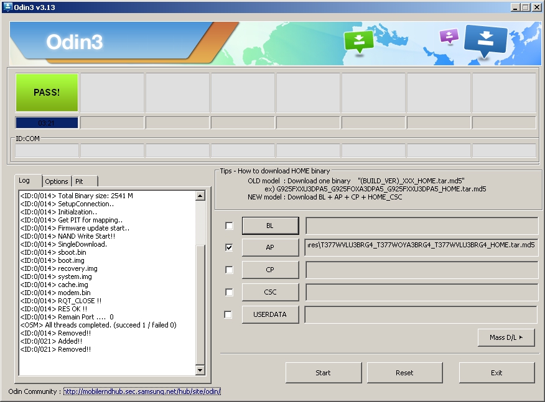
Task: Enable the USERDATA checkbox
Action: pyautogui.click(x=228, y=314)
